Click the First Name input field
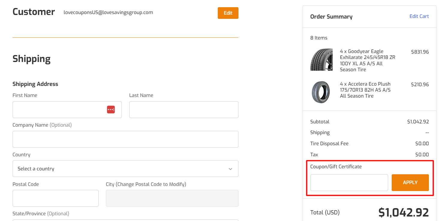 tap(67, 110)
